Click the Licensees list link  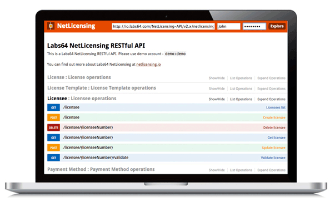click(x=276, y=107)
